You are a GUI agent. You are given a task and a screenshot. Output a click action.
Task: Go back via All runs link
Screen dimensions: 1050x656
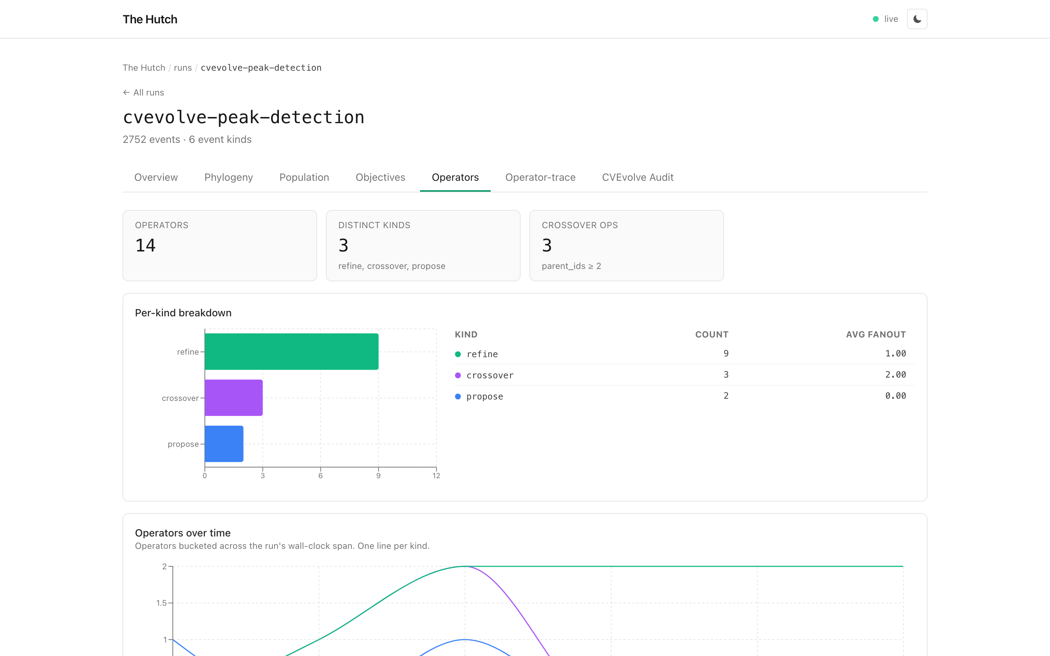click(143, 93)
